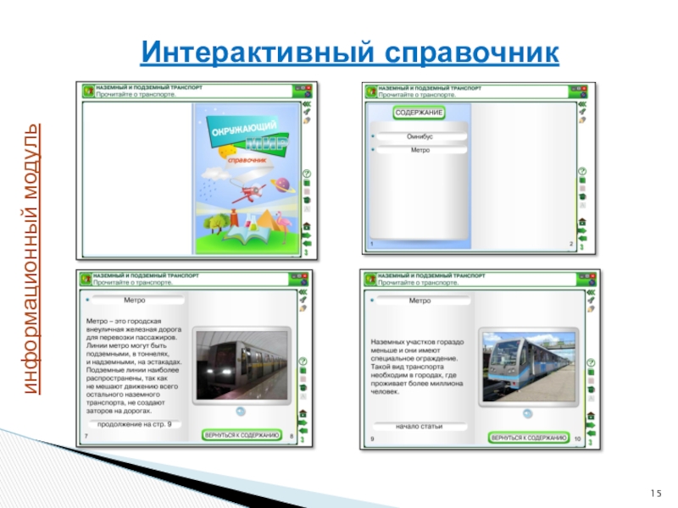
Task: Collapse side panel chevrons in contents window
Action: click(582, 104)
